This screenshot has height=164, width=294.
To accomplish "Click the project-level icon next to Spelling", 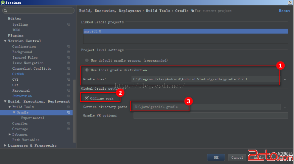I will pos(68,24).
